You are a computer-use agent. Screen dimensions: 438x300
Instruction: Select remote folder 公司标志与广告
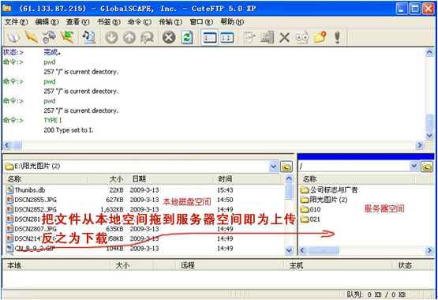click(x=329, y=190)
